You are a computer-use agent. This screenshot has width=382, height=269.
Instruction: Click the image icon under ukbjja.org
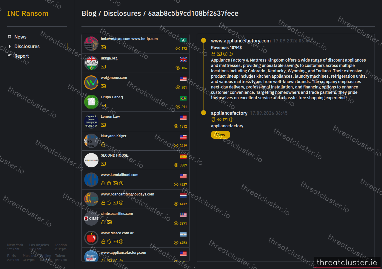[103, 67]
